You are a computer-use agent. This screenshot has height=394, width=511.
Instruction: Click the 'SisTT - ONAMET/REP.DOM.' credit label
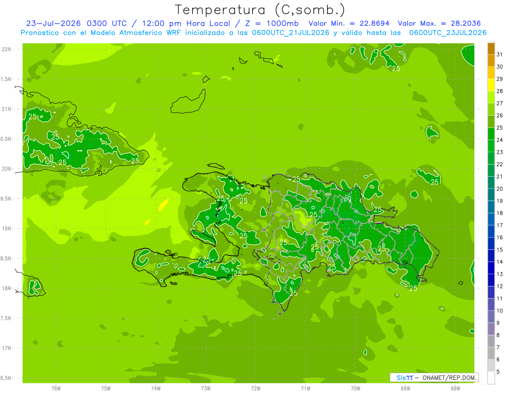pyautogui.click(x=434, y=377)
